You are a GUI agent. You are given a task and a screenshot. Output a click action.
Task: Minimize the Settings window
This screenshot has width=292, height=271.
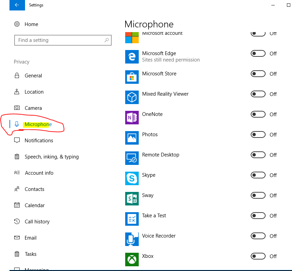click(273, 5)
